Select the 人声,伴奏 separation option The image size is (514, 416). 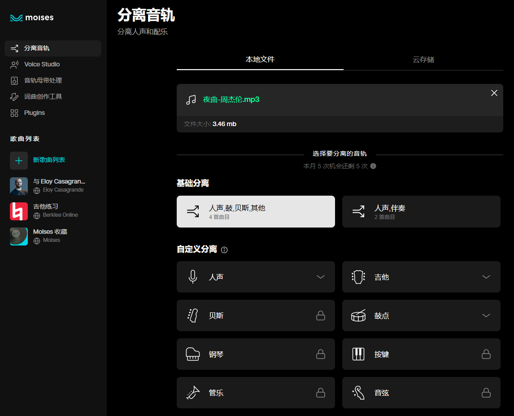421,211
